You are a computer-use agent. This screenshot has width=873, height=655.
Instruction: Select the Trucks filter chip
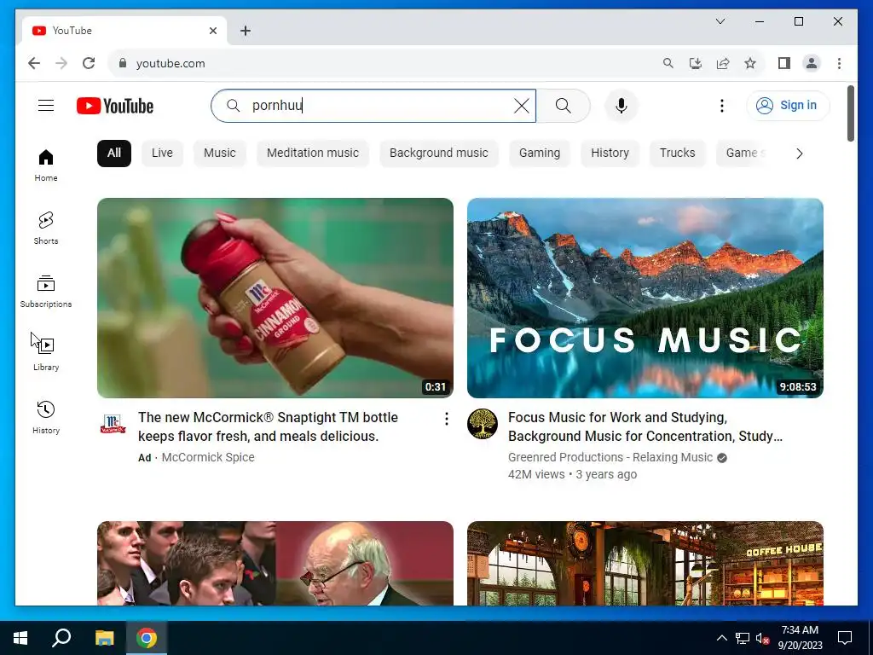click(677, 154)
